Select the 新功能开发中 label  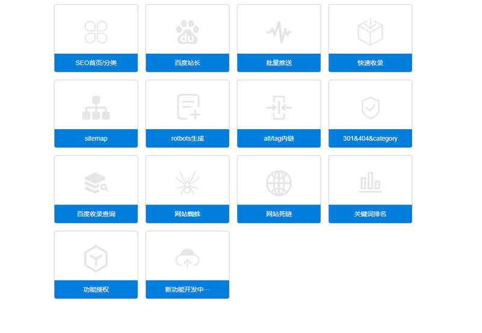187,290
